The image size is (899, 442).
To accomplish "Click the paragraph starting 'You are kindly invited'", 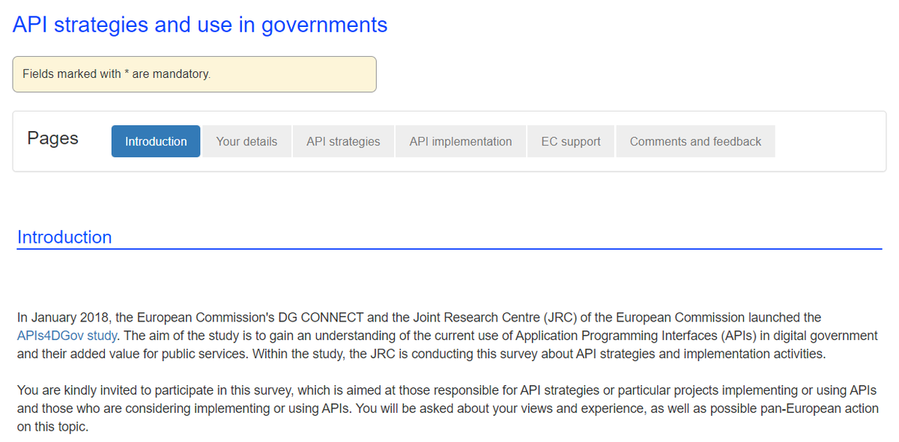I will (447, 409).
